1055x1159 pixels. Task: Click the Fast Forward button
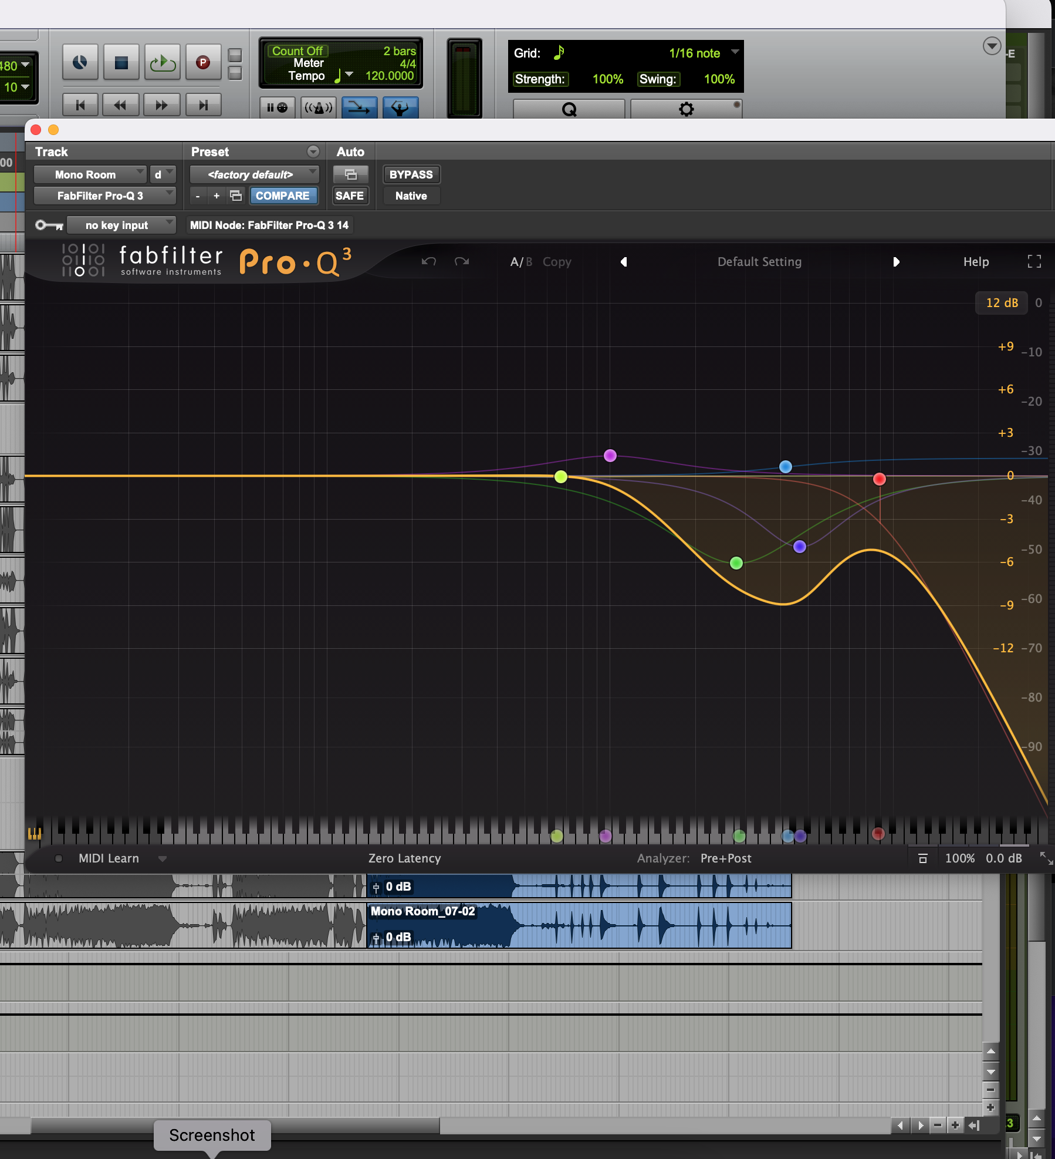pos(161,105)
